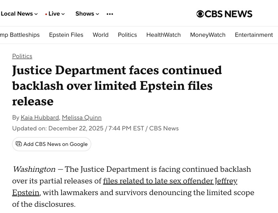This screenshot has width=278, height=213.
Task: Follow the Jeffrey Epstein files article link
Action: click(x=170, y=181)
